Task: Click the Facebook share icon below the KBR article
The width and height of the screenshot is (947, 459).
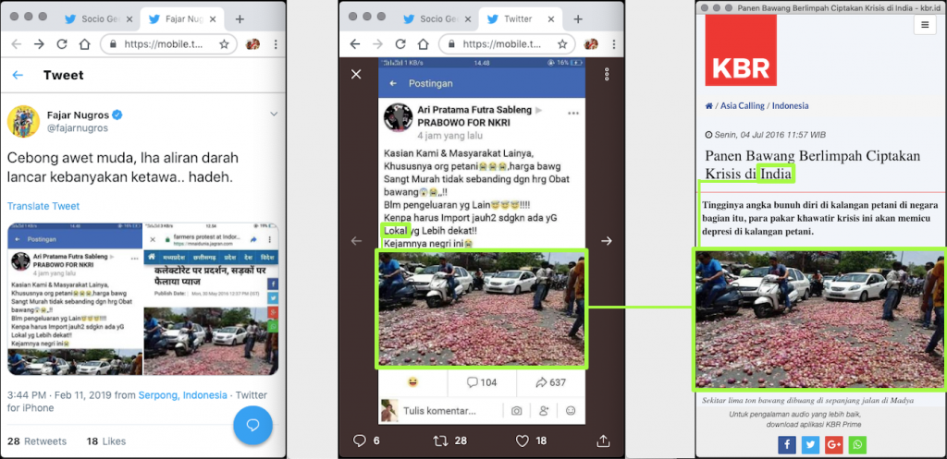Action: click(x=787, y=445)
